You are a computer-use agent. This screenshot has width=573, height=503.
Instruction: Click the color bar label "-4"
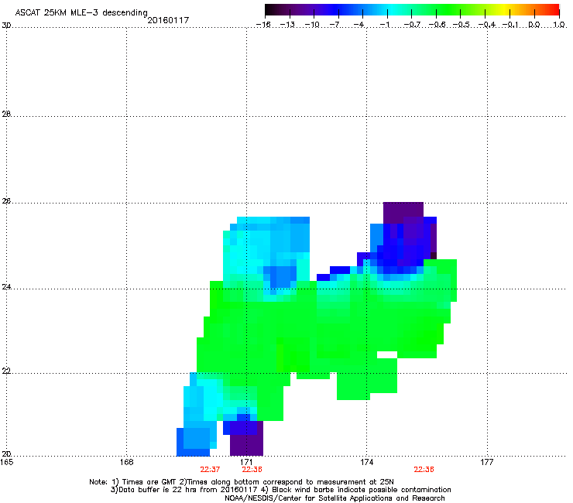pos(359,25)
